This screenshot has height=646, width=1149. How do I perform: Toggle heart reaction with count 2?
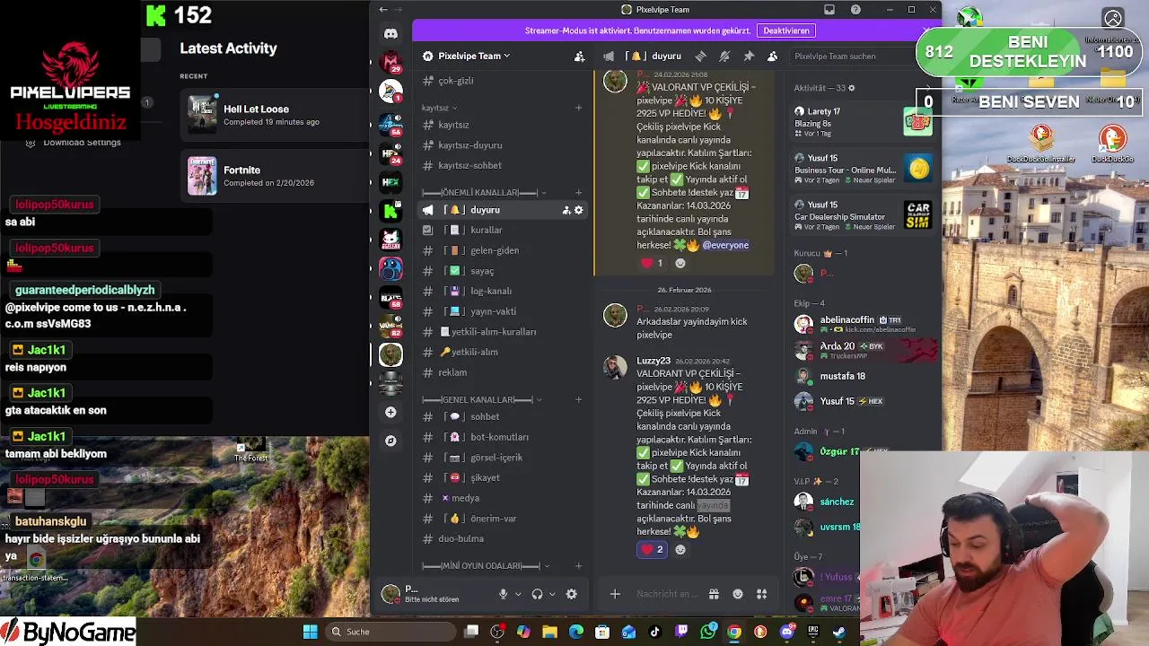[x=652, y=549]
